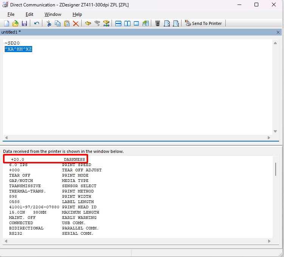Click the ~SD20 line in the editor

(x=12, y=43)
